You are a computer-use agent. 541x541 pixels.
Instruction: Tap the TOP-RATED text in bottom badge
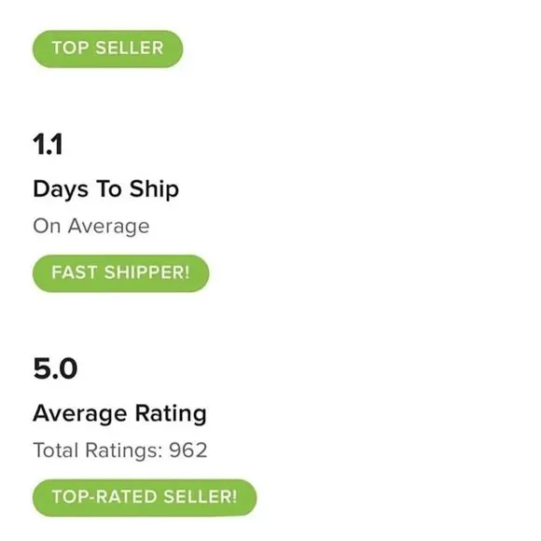[104, 497]
